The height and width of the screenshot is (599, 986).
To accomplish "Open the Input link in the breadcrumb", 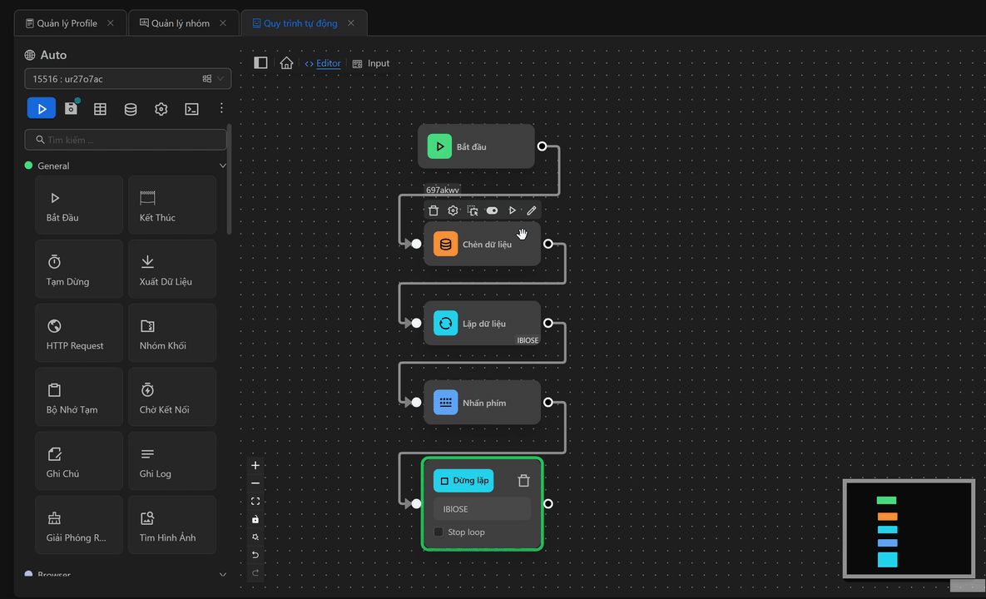I will click(x=378, y=63).
